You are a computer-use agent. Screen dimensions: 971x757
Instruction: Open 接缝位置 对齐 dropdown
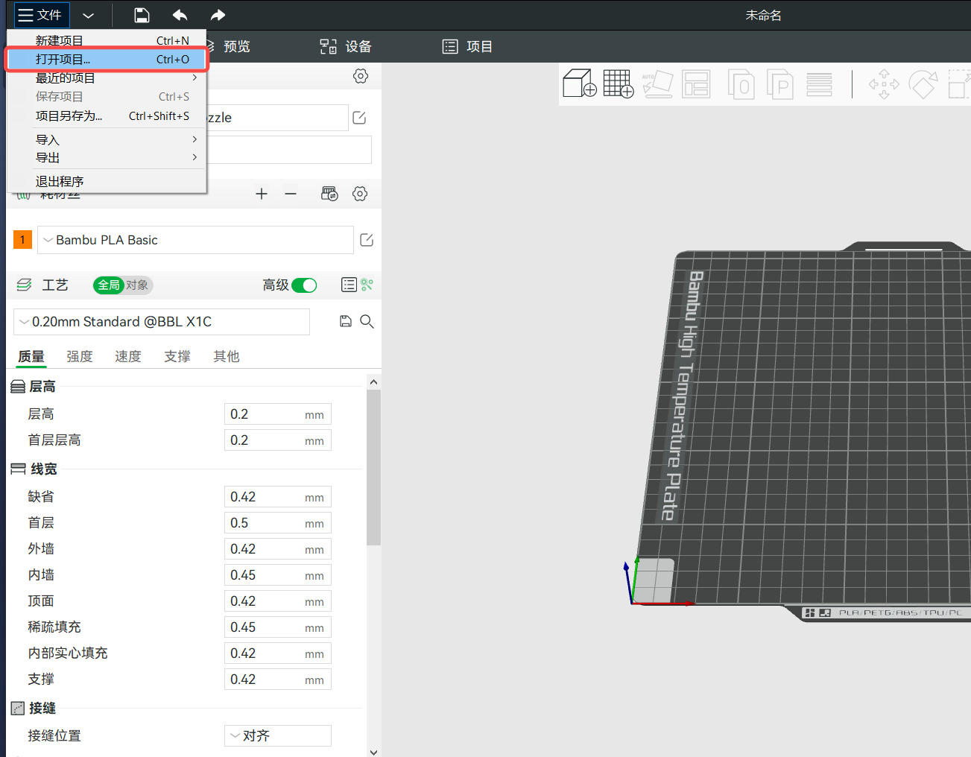278,735
